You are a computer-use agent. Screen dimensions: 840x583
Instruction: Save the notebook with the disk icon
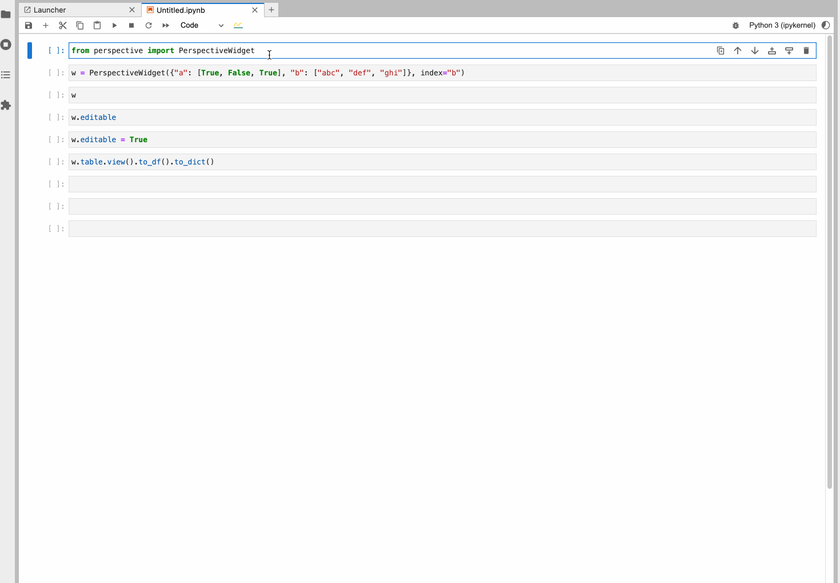coord(29,25)
